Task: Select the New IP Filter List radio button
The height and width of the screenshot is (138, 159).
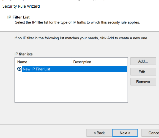Action: coord(19,69)
